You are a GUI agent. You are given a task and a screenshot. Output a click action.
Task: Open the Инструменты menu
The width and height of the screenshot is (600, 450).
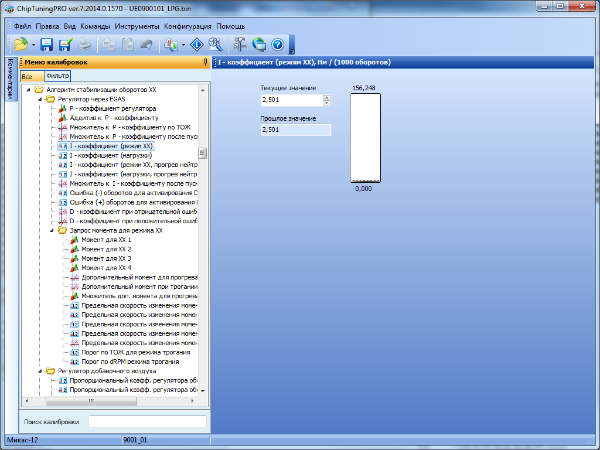[x=137, y=26]
